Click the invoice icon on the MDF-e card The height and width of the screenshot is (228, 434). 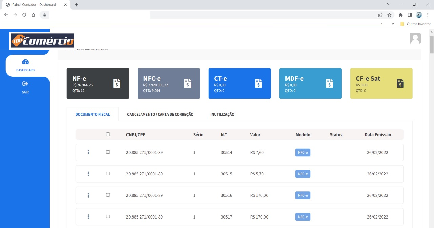pyautogui.click(x=329, y=83)
